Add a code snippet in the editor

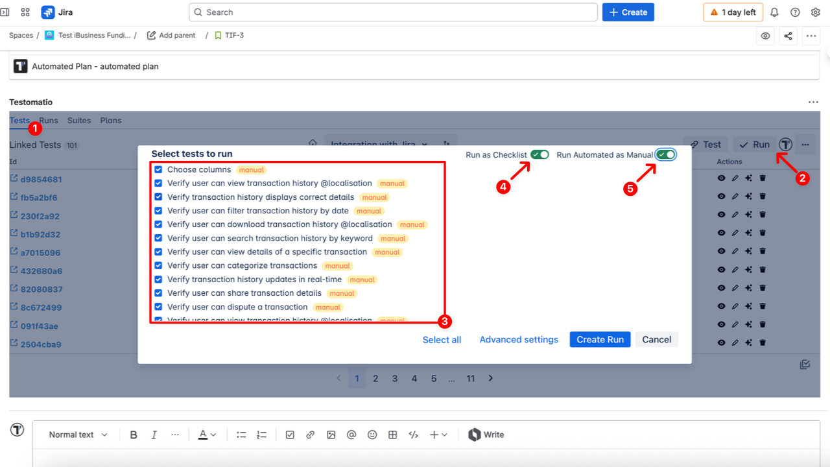click(413, 435)
